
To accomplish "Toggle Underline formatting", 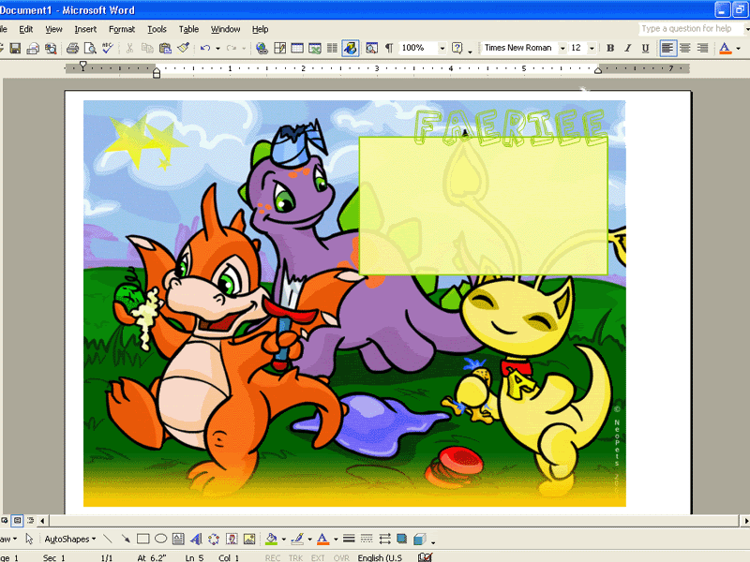I will (x=645, y=48).
